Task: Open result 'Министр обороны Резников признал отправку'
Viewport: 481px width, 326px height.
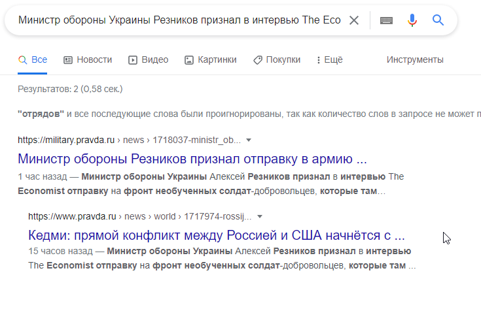Action: 192,159
